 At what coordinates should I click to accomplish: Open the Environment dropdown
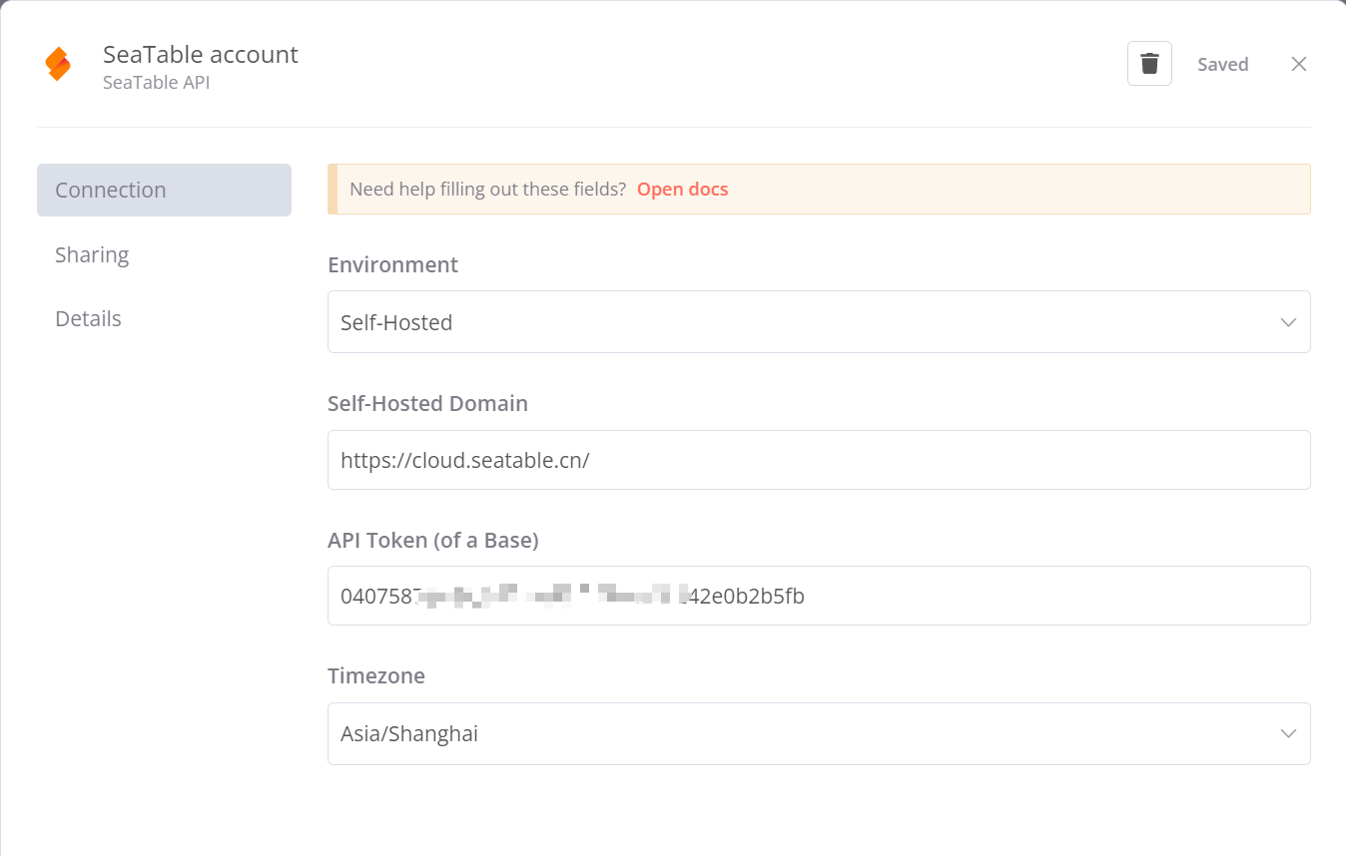[x=819, y=321]
